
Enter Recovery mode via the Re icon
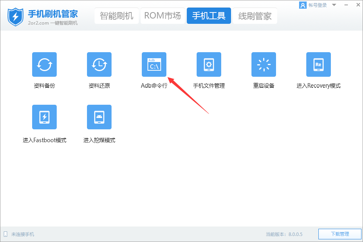(318, 65)
